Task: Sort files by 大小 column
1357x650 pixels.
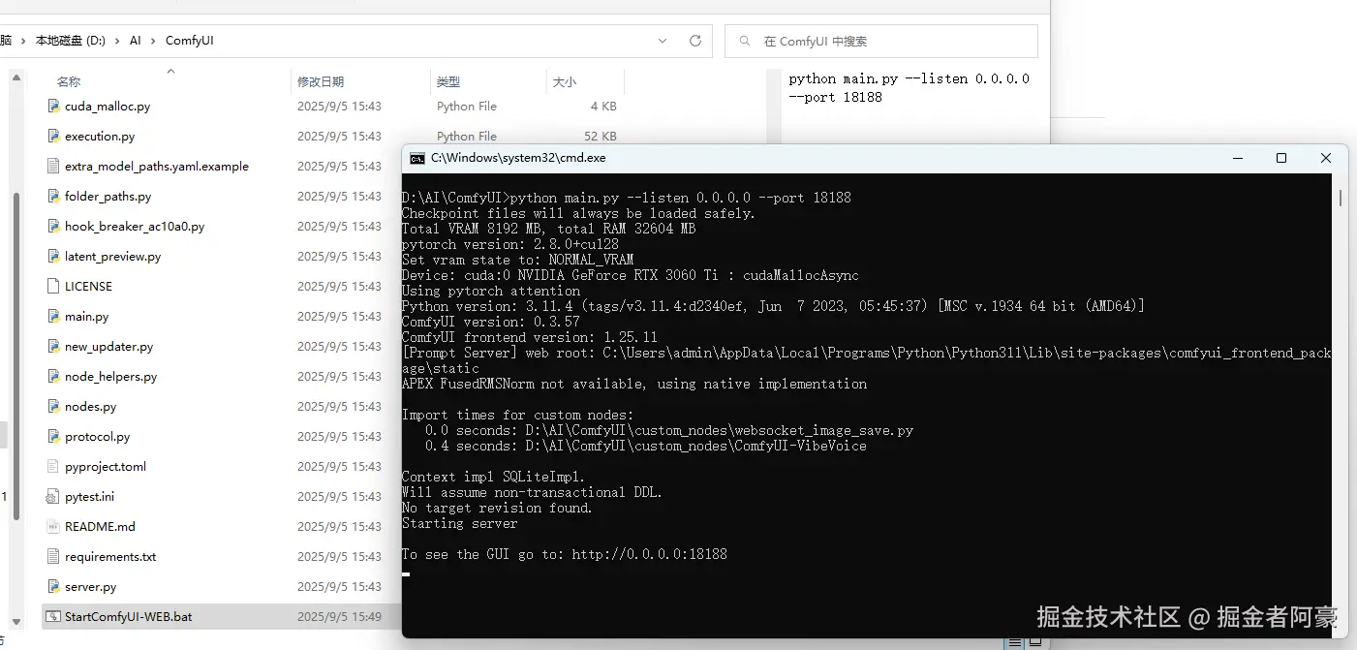Action: [564, 81]
